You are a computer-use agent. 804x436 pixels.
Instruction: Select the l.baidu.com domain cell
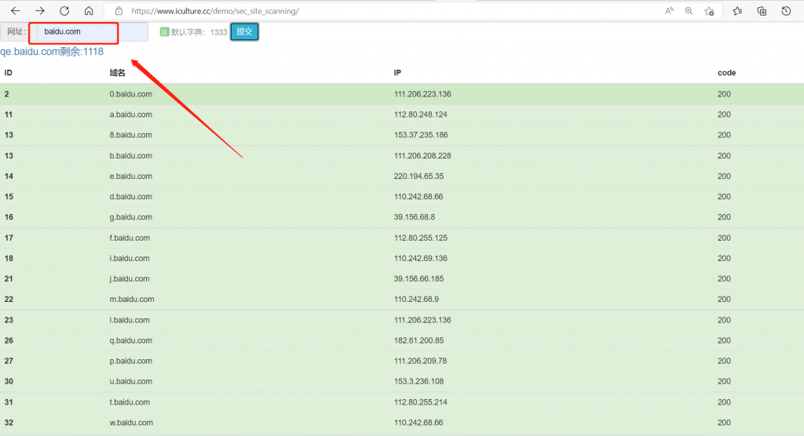[x=130, y=320]
